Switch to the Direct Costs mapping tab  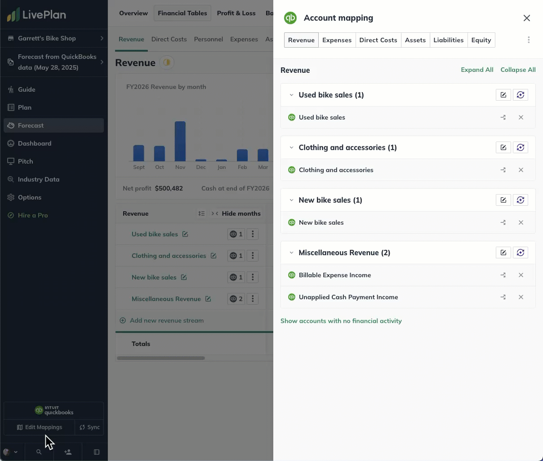coord(378,40)
